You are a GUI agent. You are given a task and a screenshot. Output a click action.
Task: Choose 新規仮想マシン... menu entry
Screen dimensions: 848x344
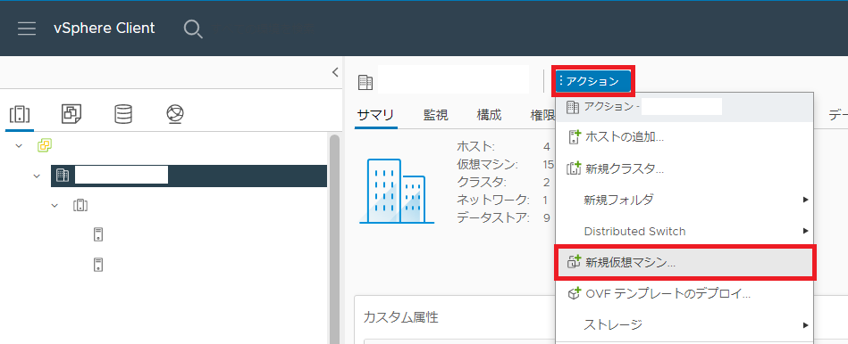[684, 263]
